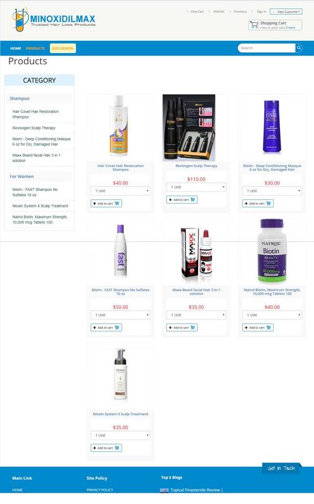Select the PRODUCTS menu item

35,49
